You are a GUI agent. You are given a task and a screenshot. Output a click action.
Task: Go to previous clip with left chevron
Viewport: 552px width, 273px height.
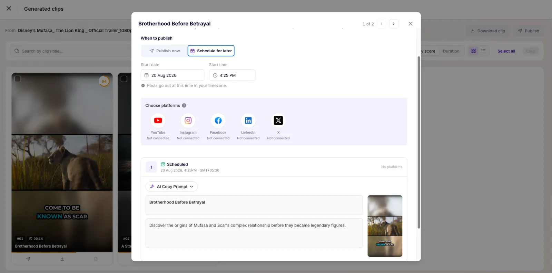pos(382,24)
